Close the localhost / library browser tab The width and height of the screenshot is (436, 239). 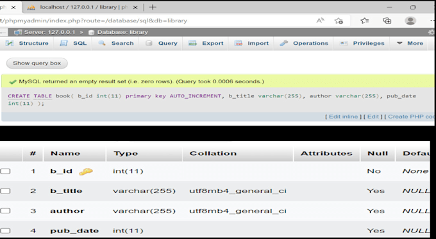(135, 8)
